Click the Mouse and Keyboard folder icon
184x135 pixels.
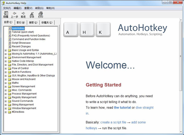pos(10,79)
